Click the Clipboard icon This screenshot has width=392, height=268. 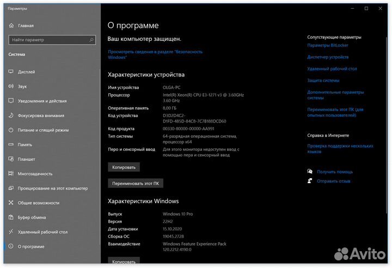(x=11, y=217)
